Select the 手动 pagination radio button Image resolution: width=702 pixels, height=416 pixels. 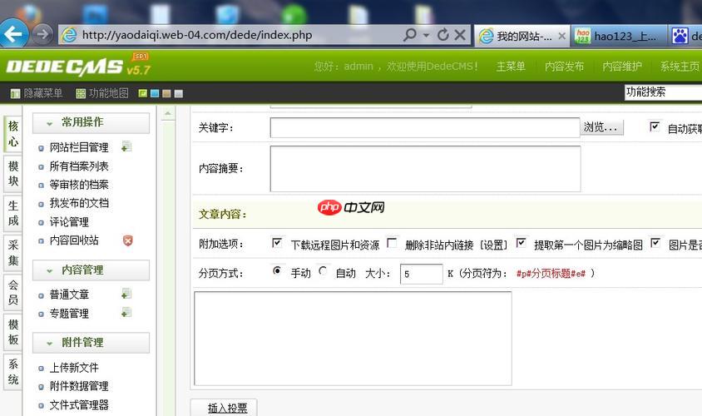coord(277,270)
